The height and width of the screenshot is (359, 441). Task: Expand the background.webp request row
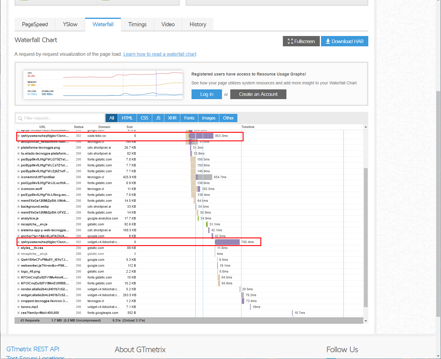point(18,206)
